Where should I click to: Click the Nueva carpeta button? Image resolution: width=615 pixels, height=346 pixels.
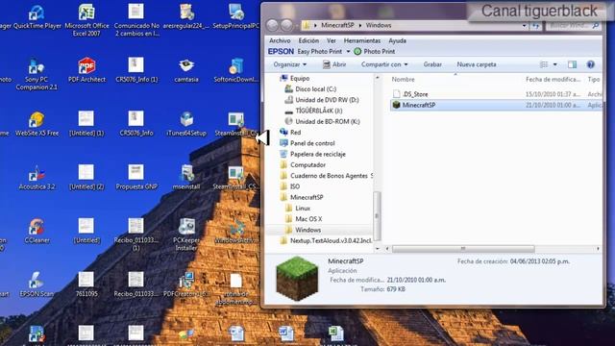(x=477, y=64)
